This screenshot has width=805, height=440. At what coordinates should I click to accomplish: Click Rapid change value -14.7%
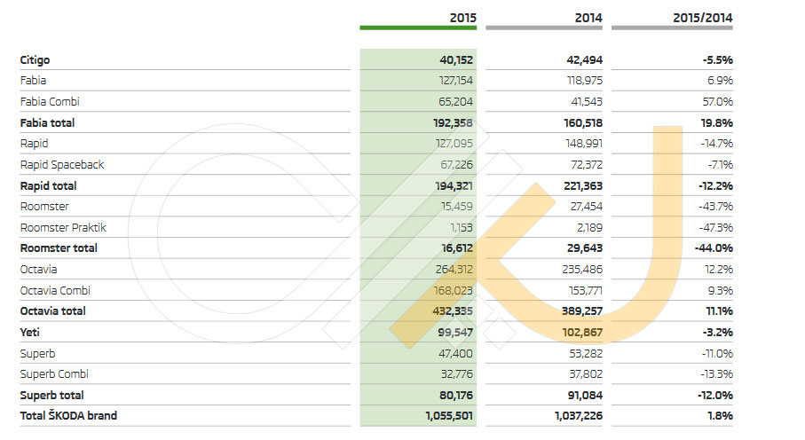coord(717,144)
